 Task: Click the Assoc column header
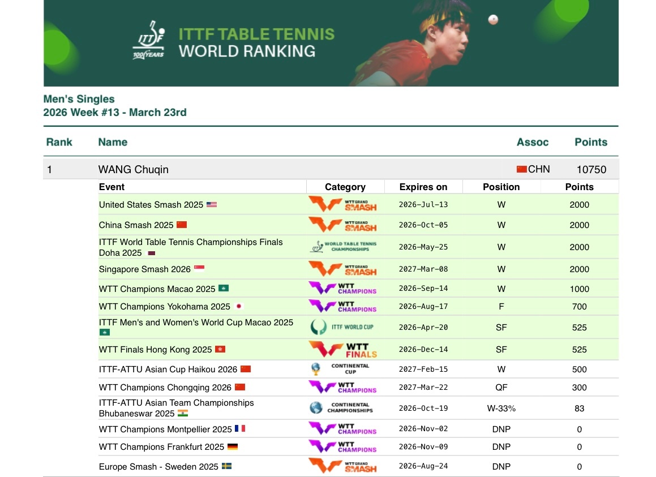click(x=533, y=142)
